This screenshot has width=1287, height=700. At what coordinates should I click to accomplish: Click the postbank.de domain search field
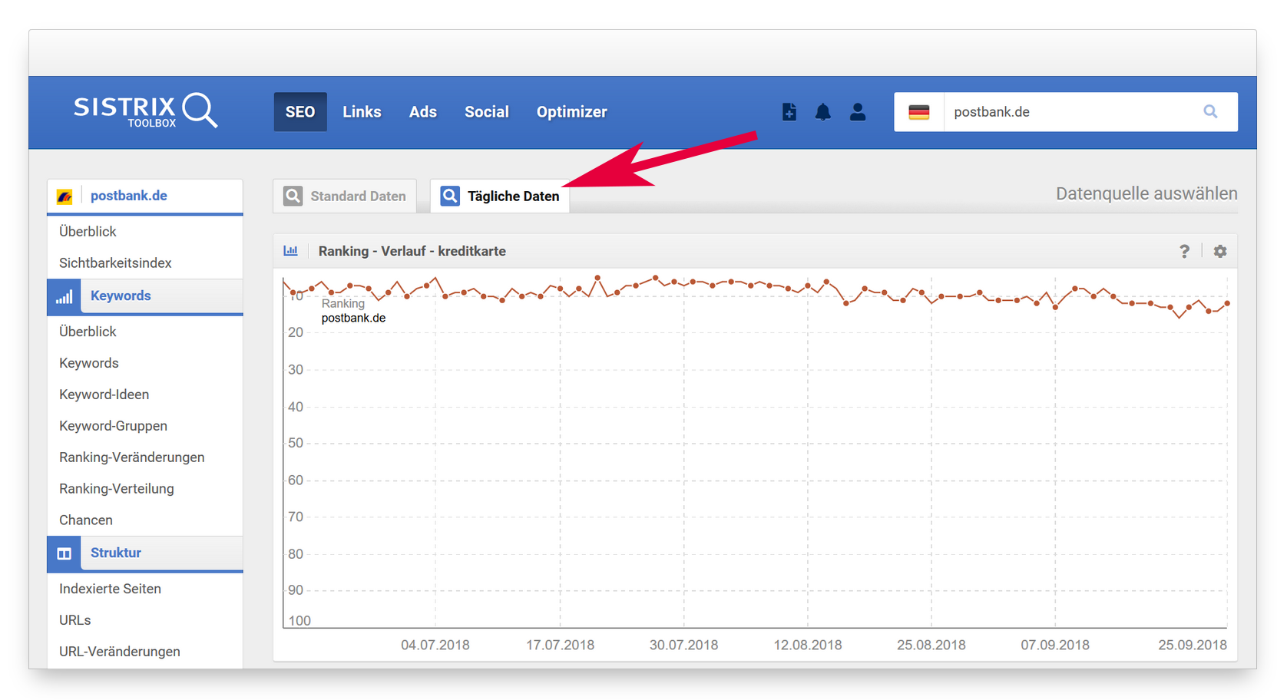tap(1067, 112)
